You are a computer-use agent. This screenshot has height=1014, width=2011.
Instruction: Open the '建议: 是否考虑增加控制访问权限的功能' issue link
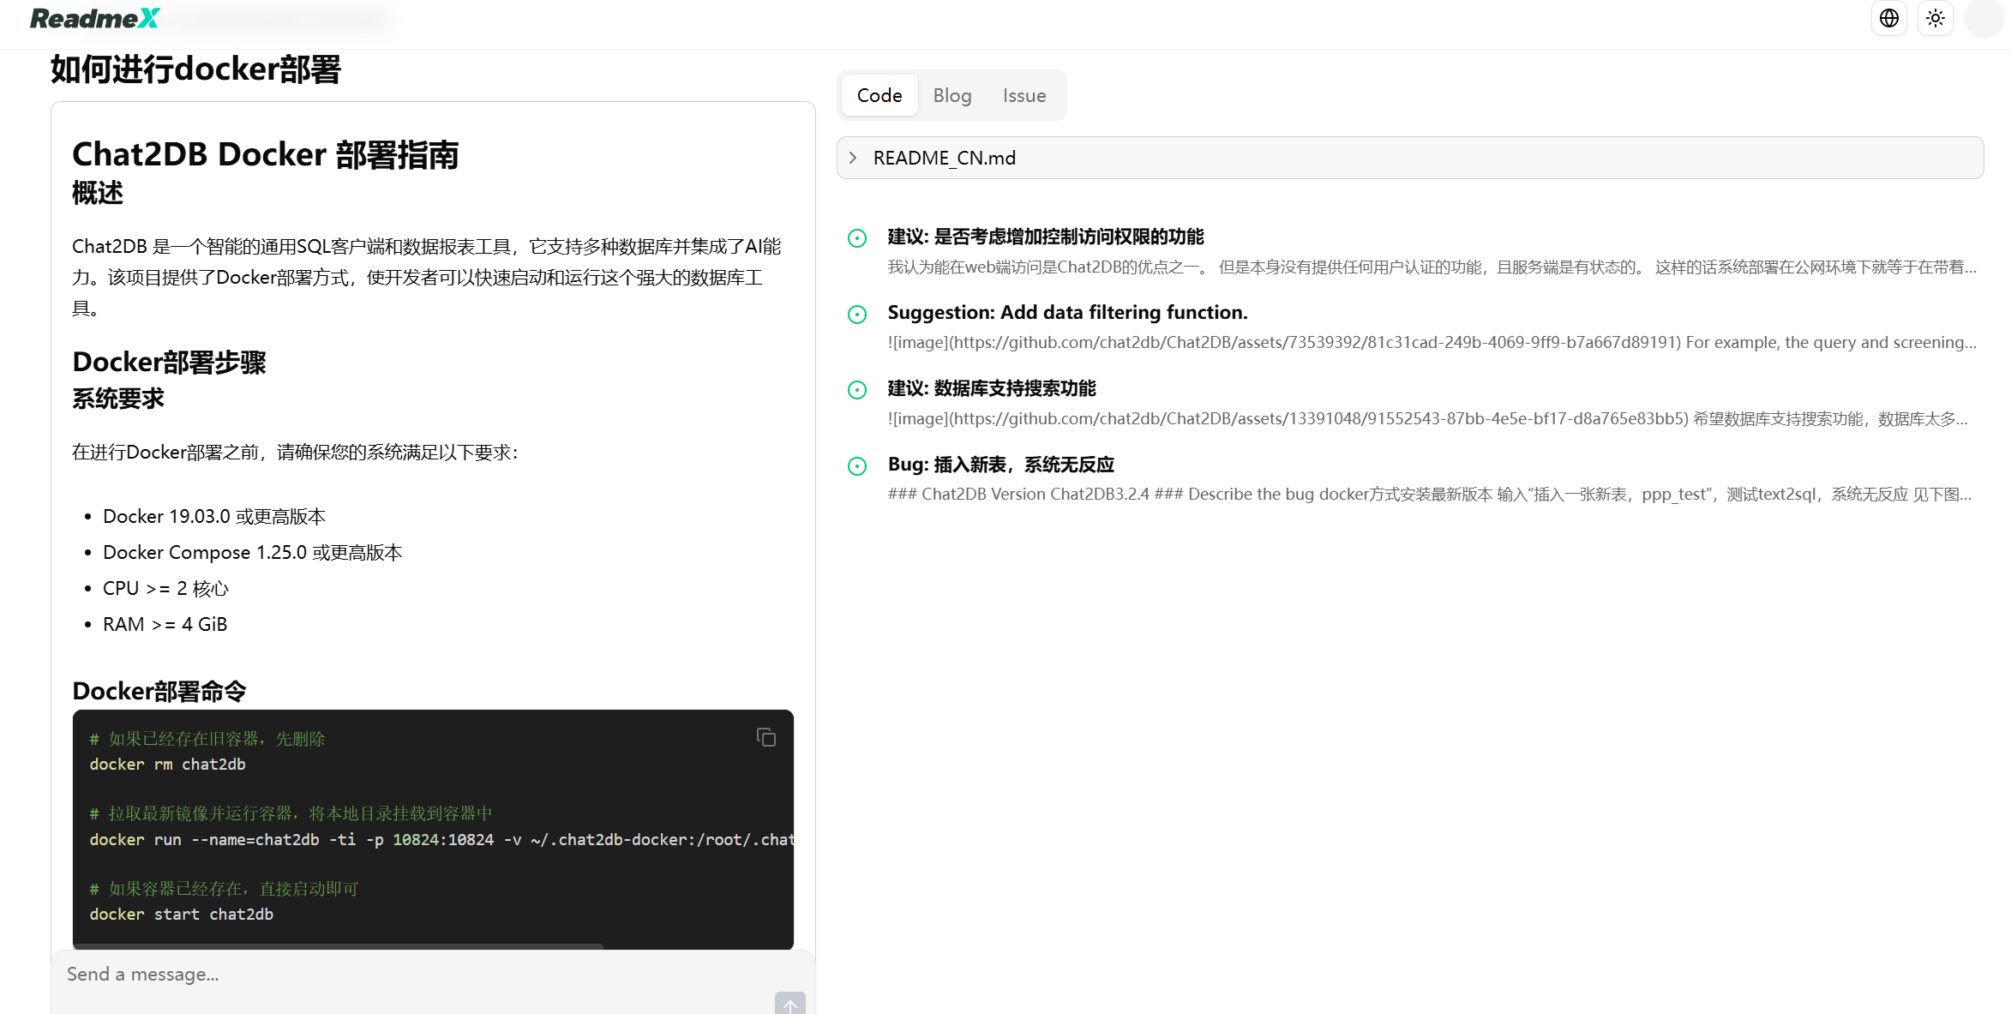[x=1046, y=237]
